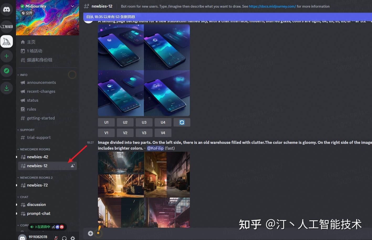Click the plus icon in the message bar
Viewport: 372px width, 240px height.
point(90,233)
